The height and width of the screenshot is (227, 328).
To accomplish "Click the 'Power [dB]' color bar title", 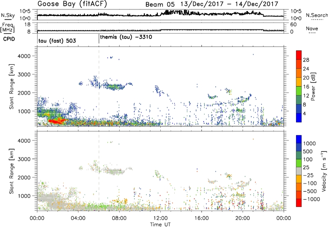I will tap(313, 86).
